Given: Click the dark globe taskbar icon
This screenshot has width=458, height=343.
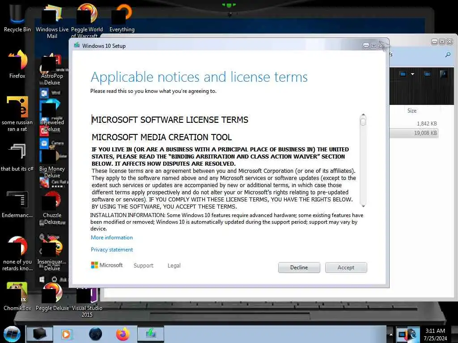Looking at the screenshot, I should [x=95, y=334].
